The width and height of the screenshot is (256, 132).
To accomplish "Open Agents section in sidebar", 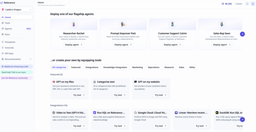I will (16, 29).
